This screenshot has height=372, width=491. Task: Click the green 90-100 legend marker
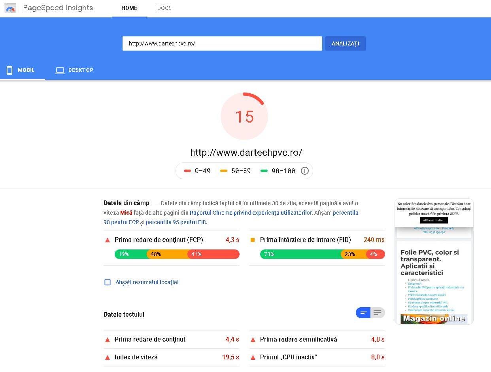(264, 171)
